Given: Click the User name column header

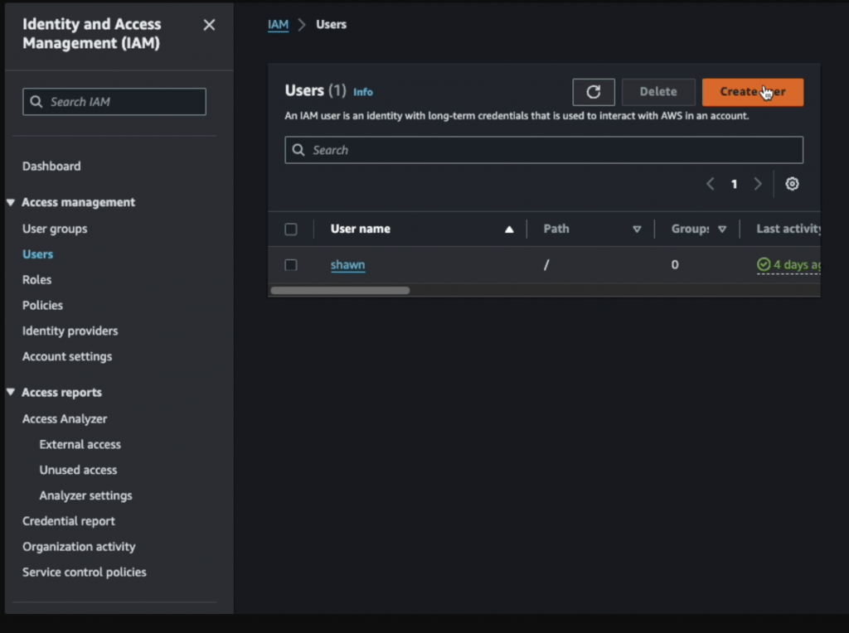Looking at the screenshot, I should pyautogui.click(x=360, y=229).
